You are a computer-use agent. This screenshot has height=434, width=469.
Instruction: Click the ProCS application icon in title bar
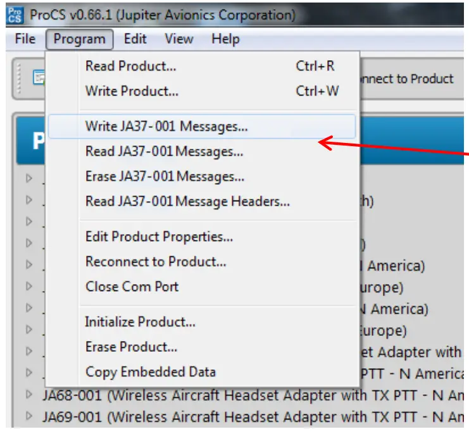15,15
